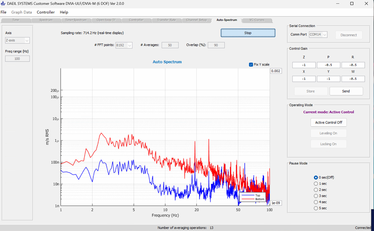Open the FFT points dropdown
The image size is (374, 231).
coord(124,45)
